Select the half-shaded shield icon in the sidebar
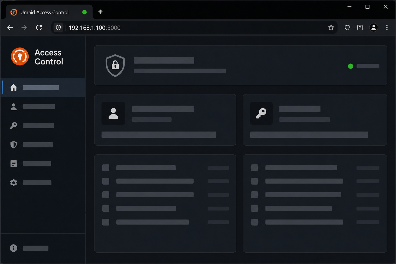 (x=14, y=145)
